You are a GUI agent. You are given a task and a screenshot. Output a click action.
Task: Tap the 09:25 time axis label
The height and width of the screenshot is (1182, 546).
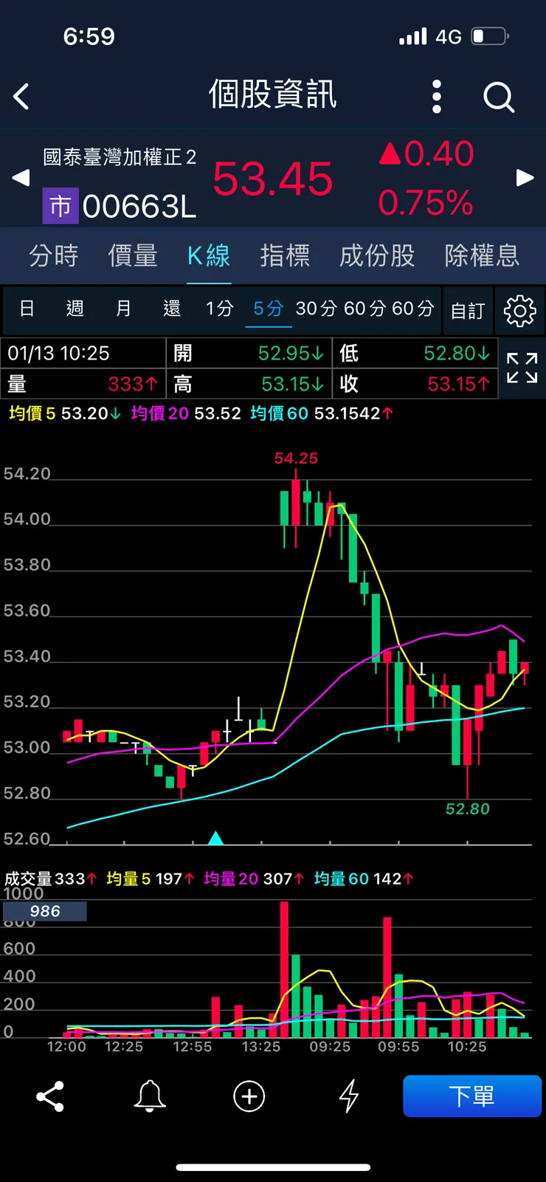pos(330,1047)
